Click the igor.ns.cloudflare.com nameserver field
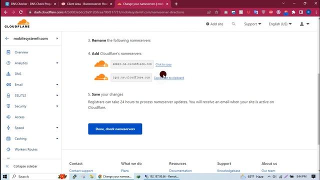 (131, 77)
